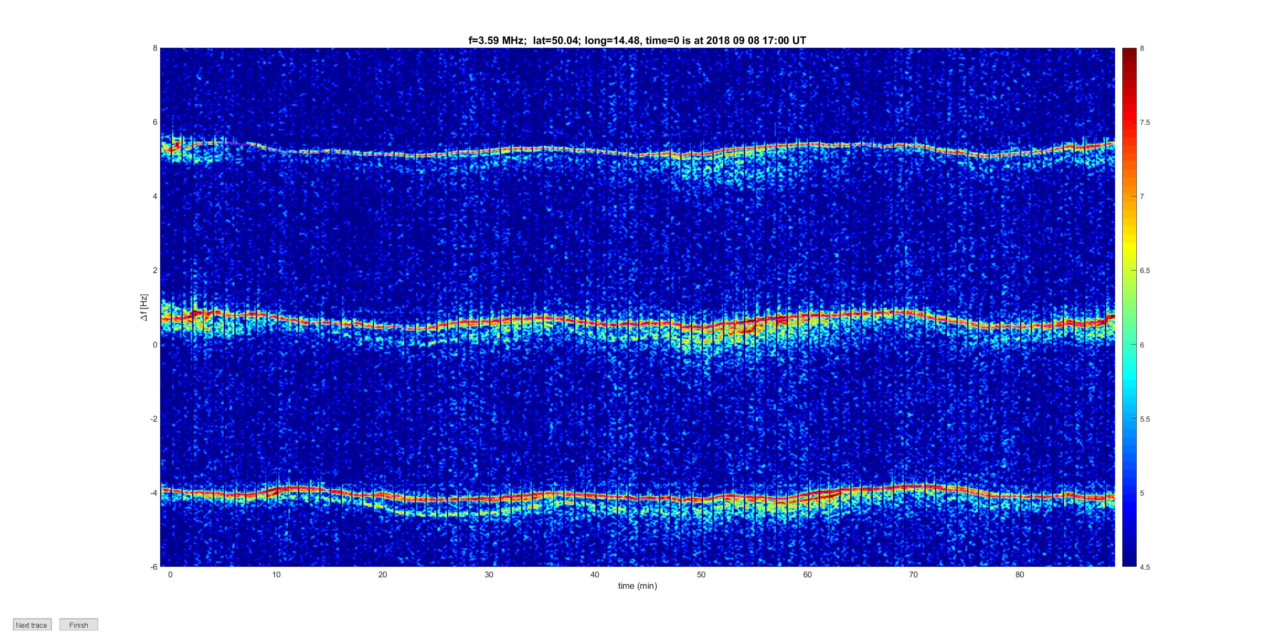Image resolution: width=1271 pixels, height=637 pixels.
Task: Click the Next trace button
Action: click(x=32, y=625)
